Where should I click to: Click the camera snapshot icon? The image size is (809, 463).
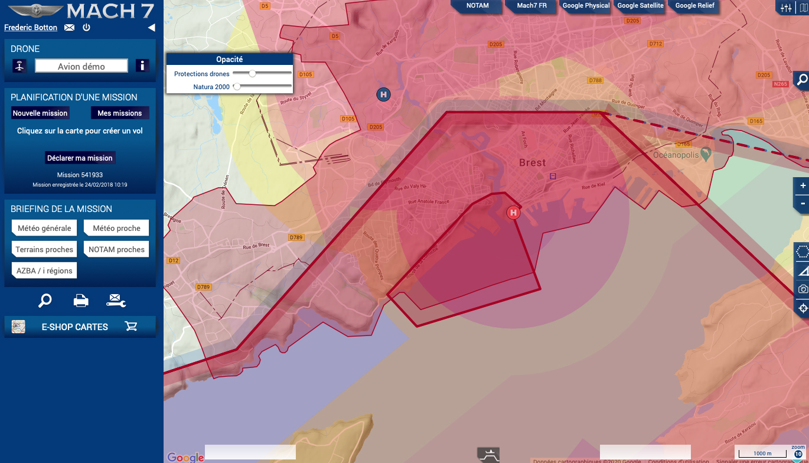[803, 289]
